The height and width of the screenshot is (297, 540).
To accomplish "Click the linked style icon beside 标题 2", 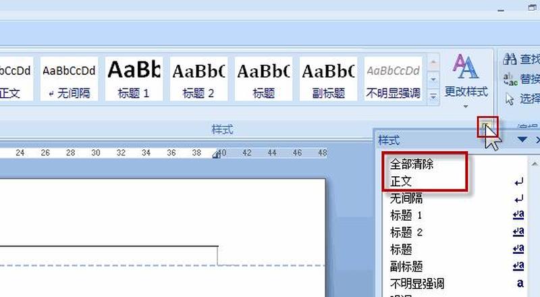I will [x=518, y=232].
